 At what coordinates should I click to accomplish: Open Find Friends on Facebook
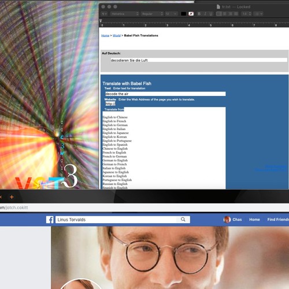(x=278, y=220)
